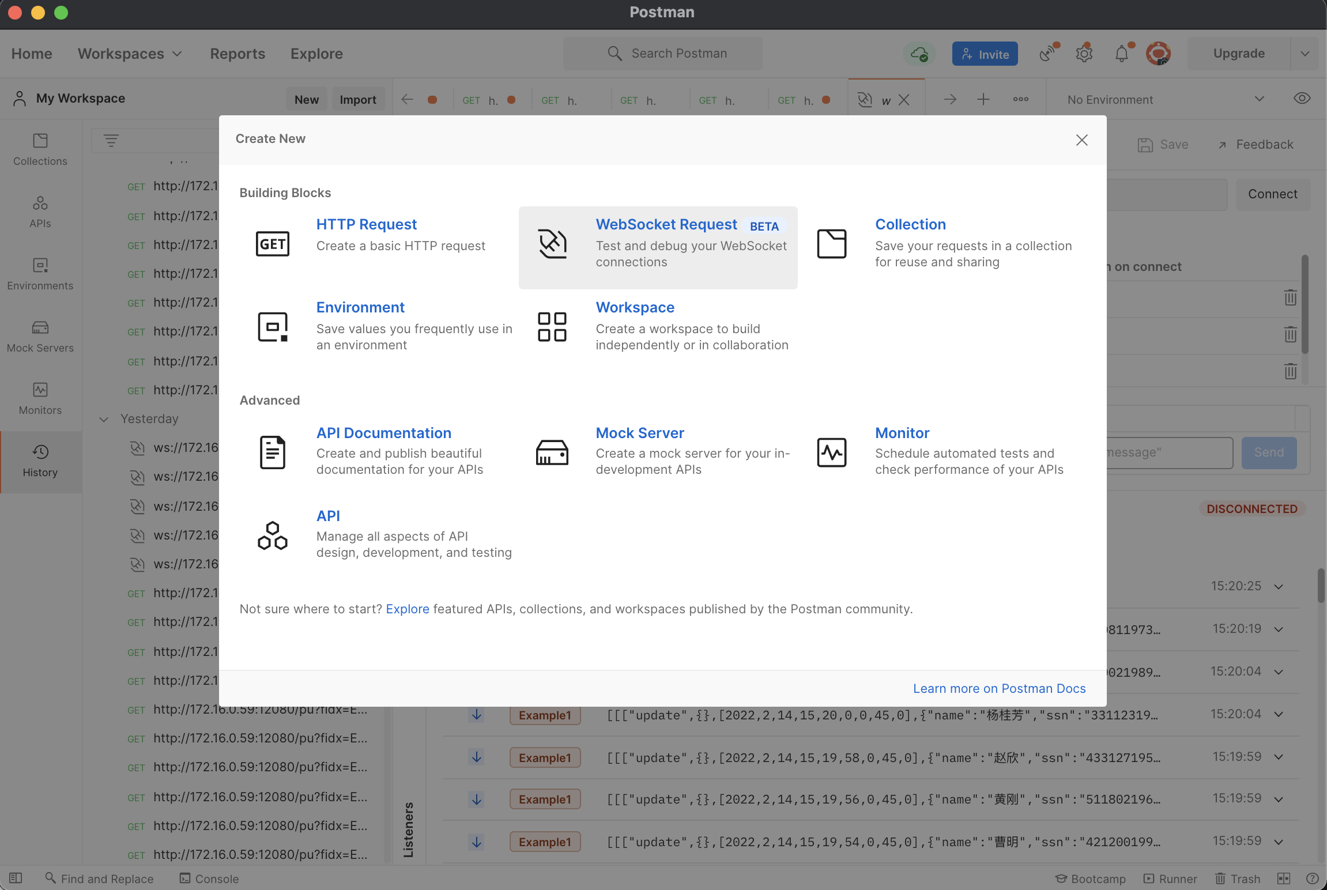Viewport: 1327px width, 890px height.
Task: Click the Send message button
Action: (x=1269, y=452)
